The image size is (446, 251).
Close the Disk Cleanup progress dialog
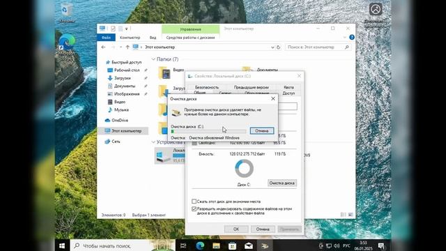tap(273, 99)
